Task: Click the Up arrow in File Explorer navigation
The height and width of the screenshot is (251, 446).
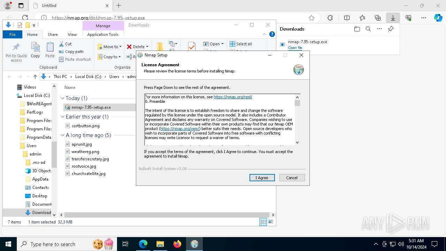Action: pyautogui.click(x=35, y=77)
